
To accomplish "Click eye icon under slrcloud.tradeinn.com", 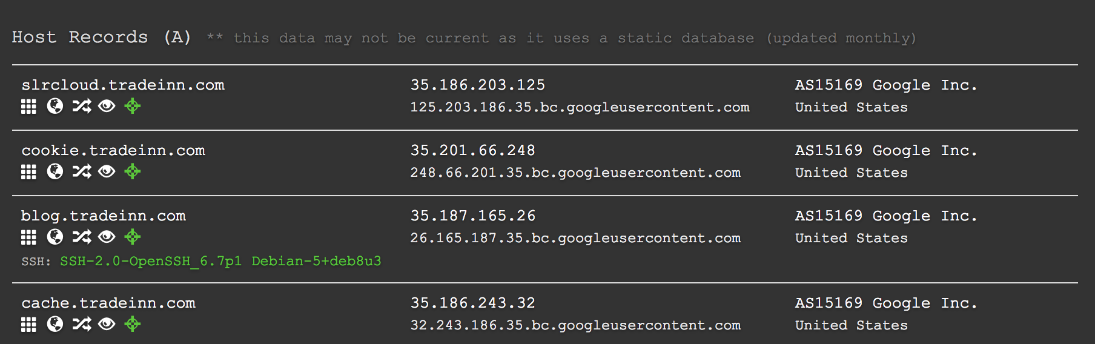I will (107, 107).
